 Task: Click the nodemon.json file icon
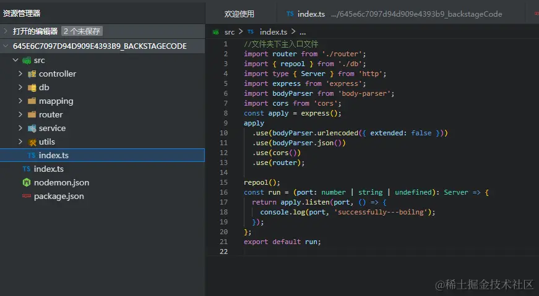click(x=27, y=183)
